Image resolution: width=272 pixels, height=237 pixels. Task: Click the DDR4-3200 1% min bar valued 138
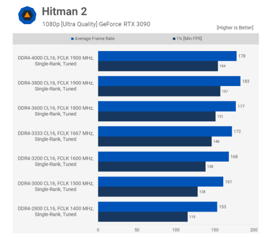pos(152,167)
